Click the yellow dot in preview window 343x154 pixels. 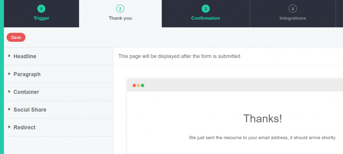(138, 86)
